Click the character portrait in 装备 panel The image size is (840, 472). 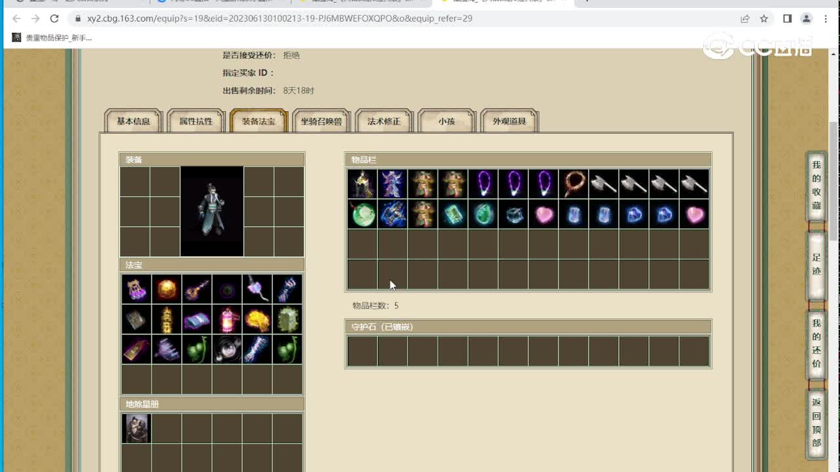(x=212, y=211)
